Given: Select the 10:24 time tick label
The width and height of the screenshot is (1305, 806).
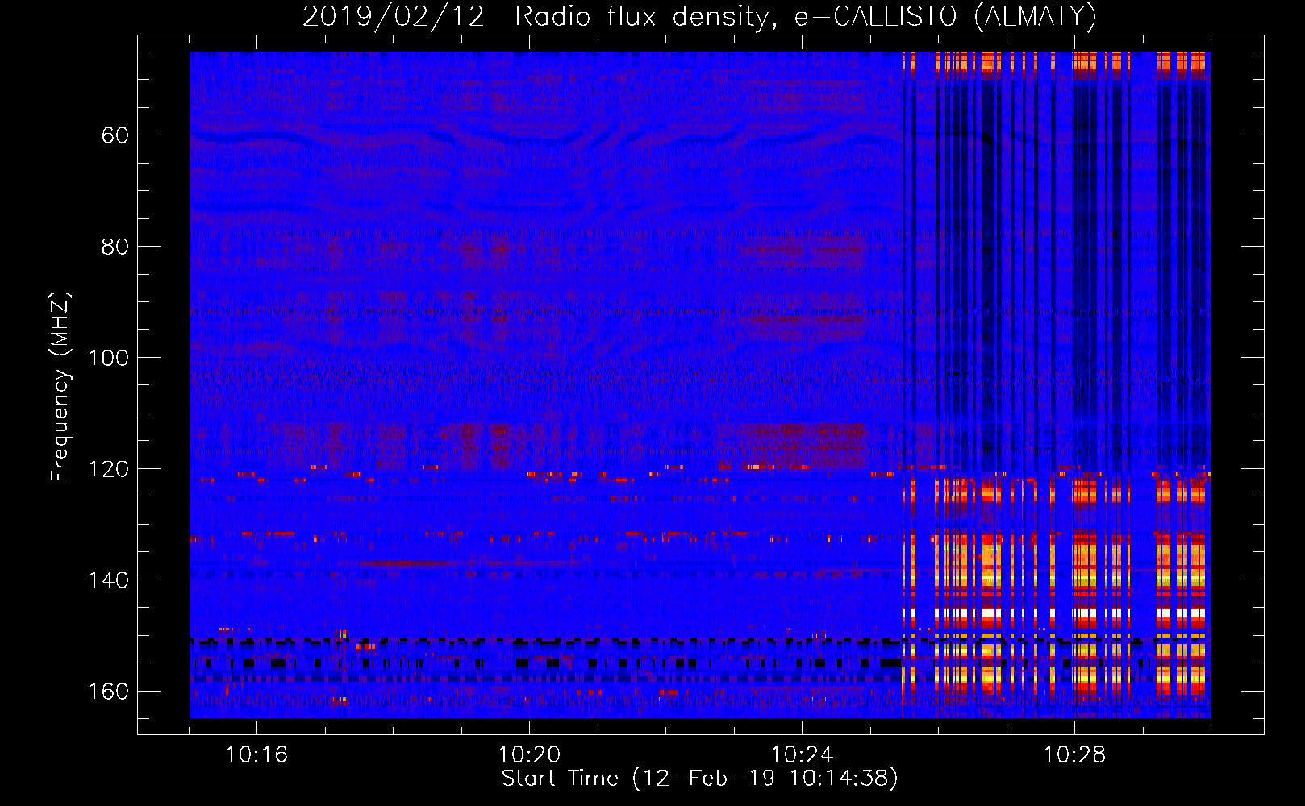Looking at the screenshot, I should [x=802, y=755].
